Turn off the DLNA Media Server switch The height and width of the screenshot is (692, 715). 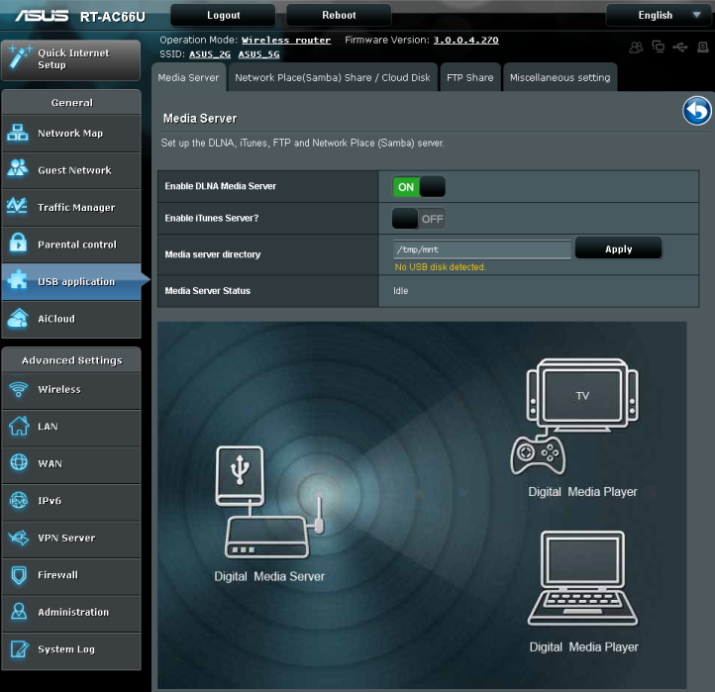(x=419, y=186)
